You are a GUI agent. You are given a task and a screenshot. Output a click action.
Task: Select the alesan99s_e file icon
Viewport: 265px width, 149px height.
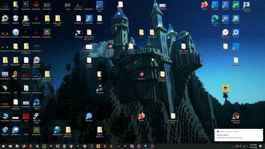pyautogui.click(x=26, y=89)
